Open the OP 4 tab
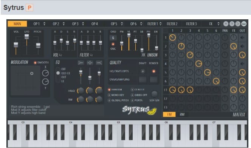Viewport: 251px width, 148px height. (x=95, y=24)
